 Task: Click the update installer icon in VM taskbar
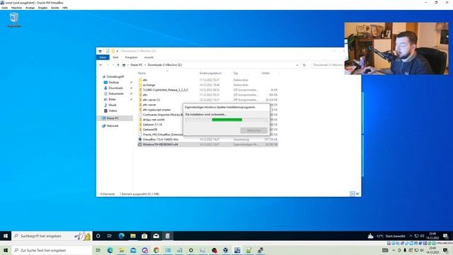pos(168,236)
